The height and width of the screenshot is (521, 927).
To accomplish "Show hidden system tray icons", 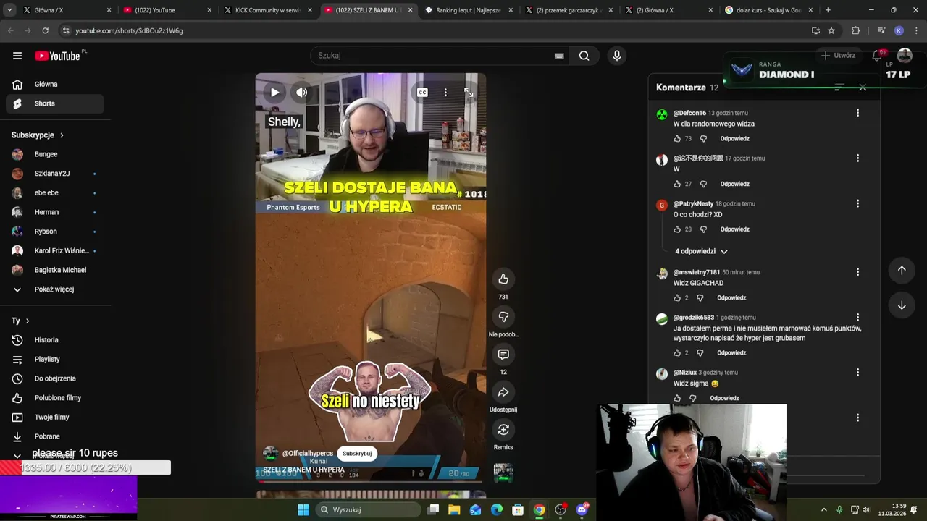I will click(823, 509).
